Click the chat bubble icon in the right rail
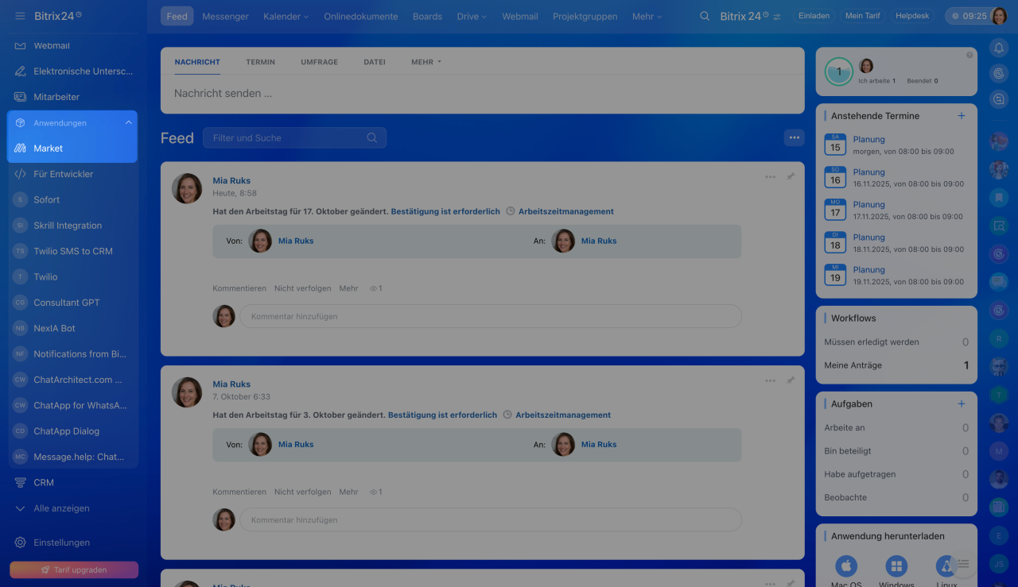Viewport: 1018px width, 587px height. tap(999, 281)
